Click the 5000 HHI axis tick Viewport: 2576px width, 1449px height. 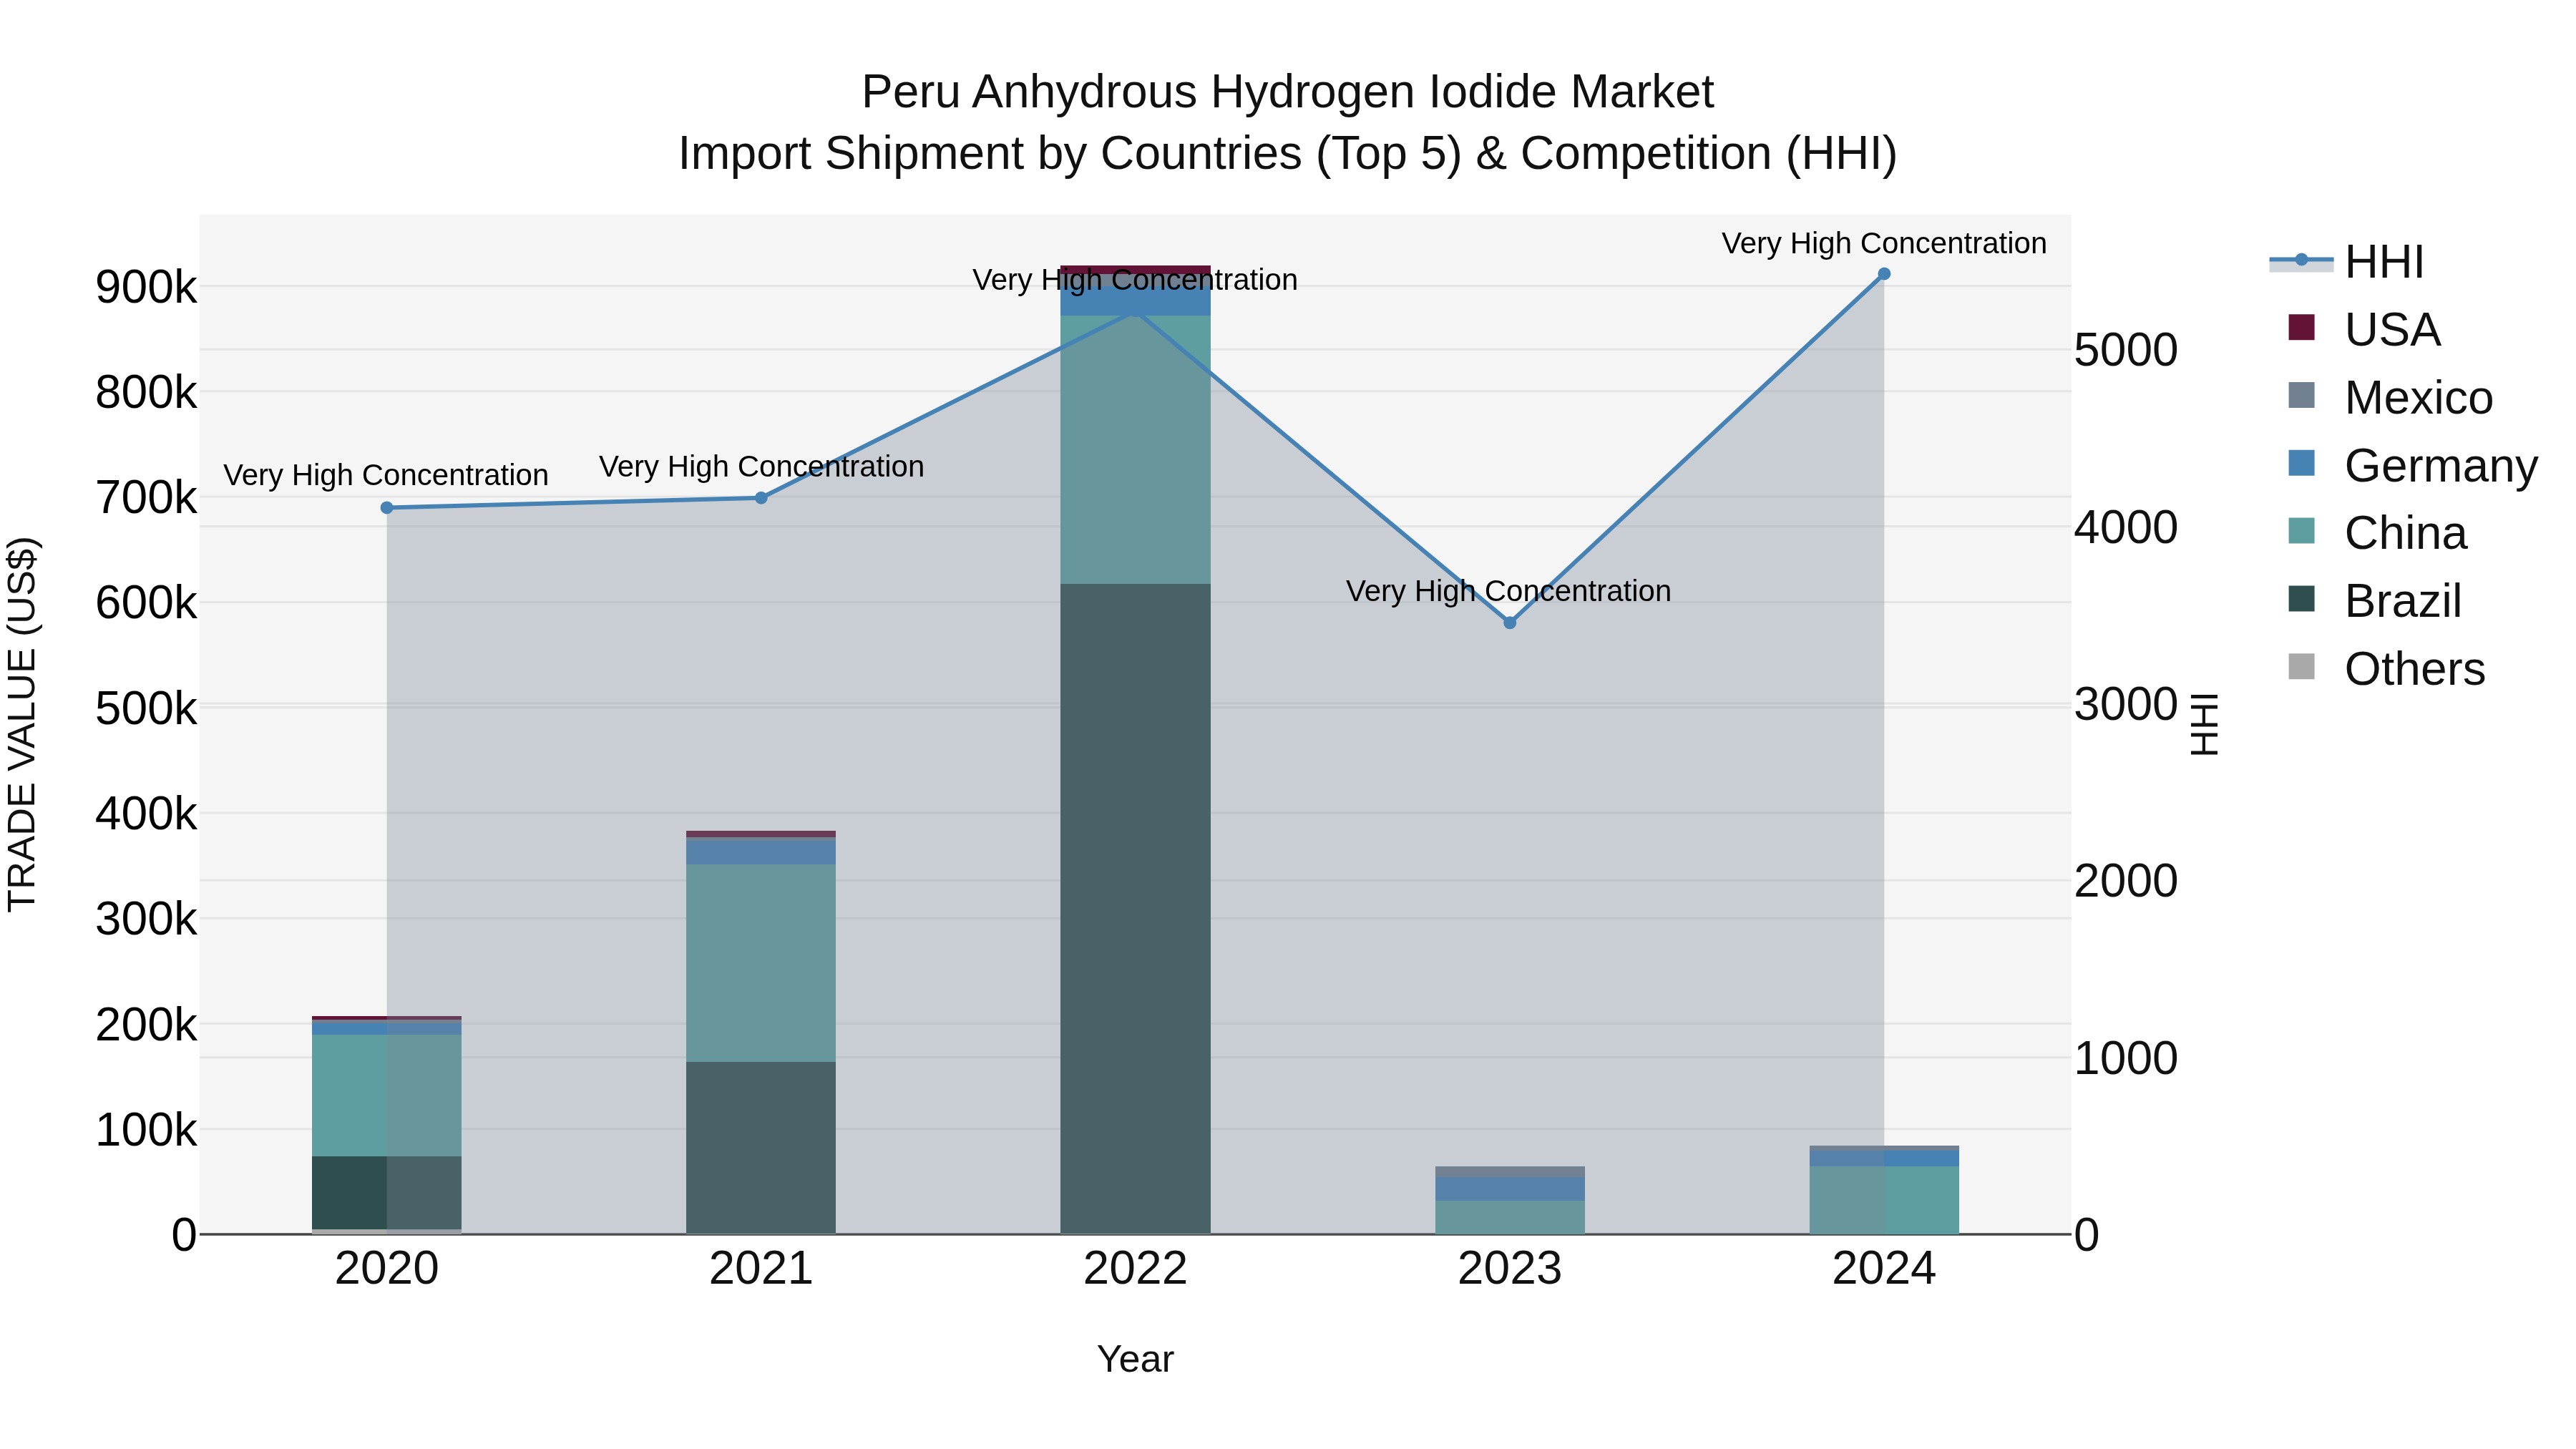(x=2126, y=351)
